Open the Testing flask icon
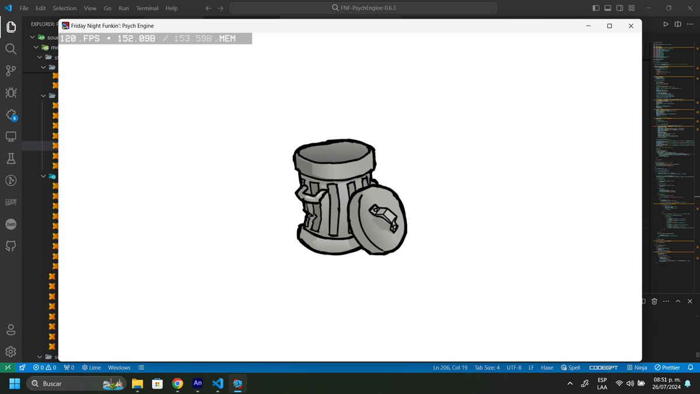 [x=10, y=158]
